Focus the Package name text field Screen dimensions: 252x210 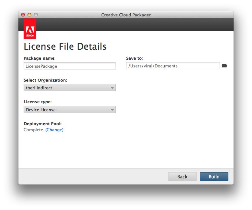(x=70, y=66)
